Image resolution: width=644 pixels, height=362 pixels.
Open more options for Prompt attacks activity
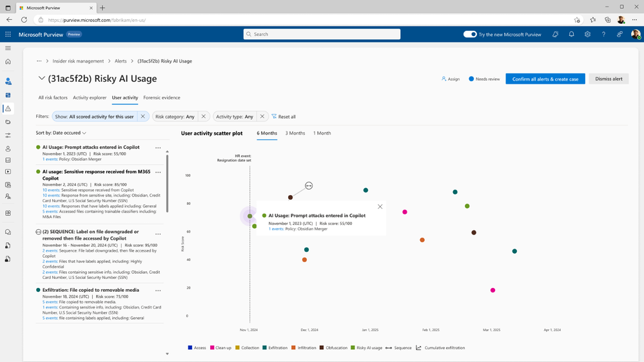click(158, 148)
